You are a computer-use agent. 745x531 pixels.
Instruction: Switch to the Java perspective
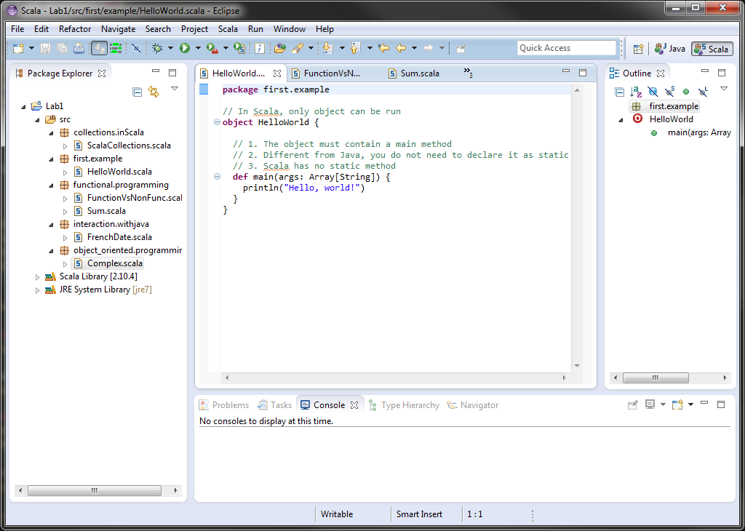670,49
